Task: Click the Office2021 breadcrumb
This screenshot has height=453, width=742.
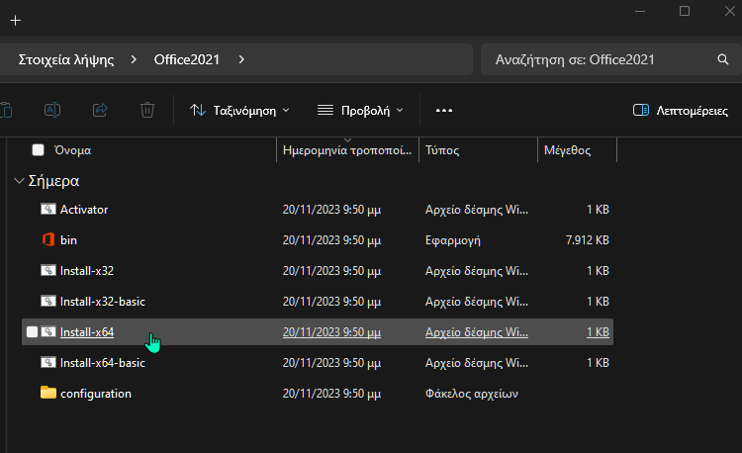Action: click(x=187, y=59)
